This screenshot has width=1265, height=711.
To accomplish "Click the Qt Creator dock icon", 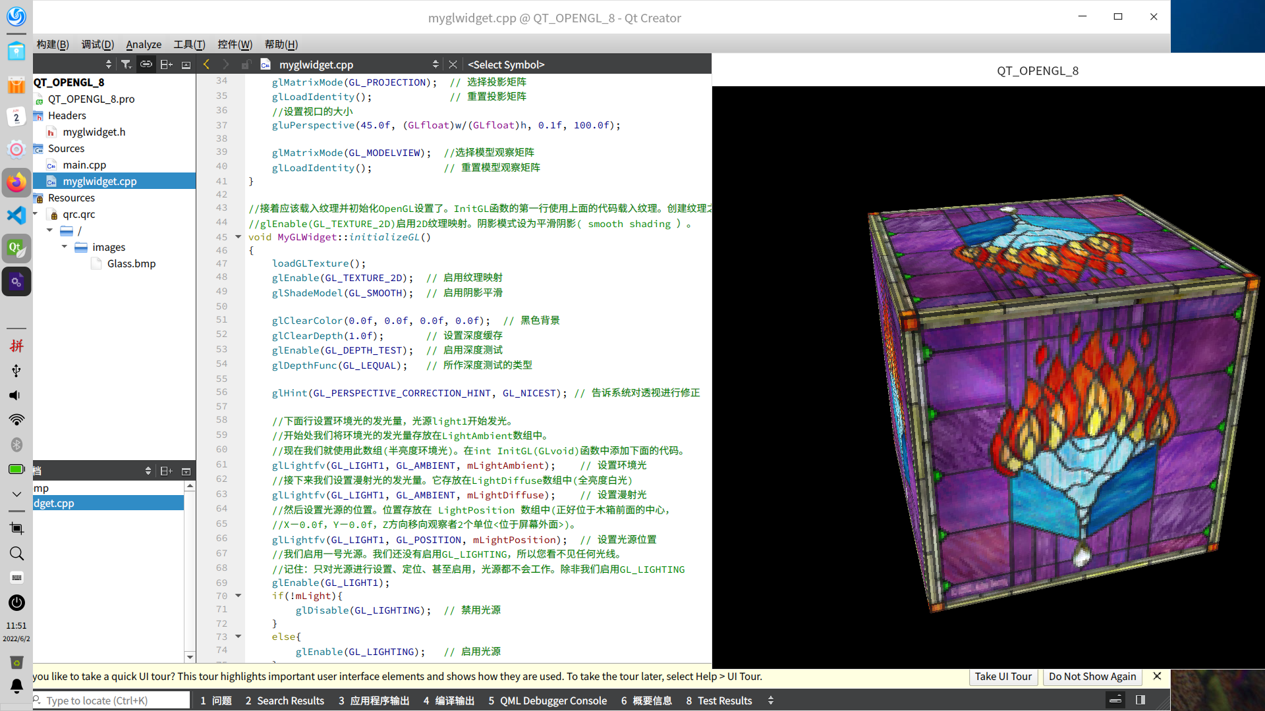I will 16,248.
